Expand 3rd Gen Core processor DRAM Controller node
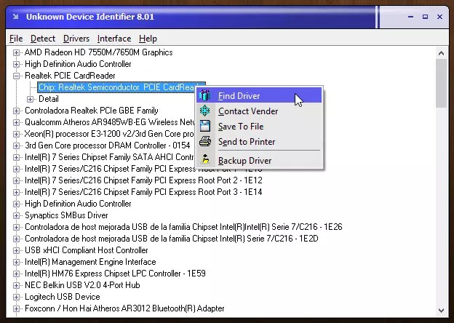The width and height of the screenshot is (454, 323). coord(16,145)
